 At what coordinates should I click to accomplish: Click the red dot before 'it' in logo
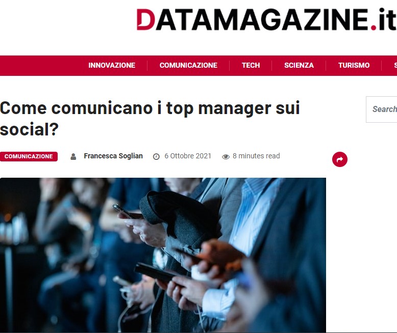(x=374, y=27)
